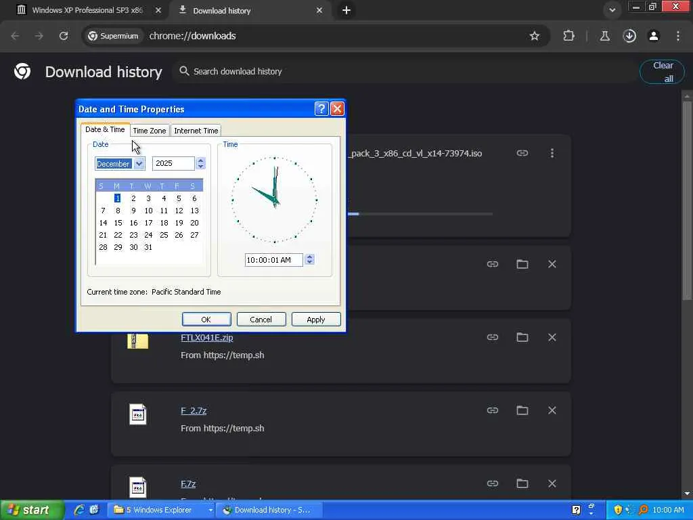This screenshot has width=693, height=520.
Task: Copy download link for F_2.7z
Action: click(x=493, y=410)
